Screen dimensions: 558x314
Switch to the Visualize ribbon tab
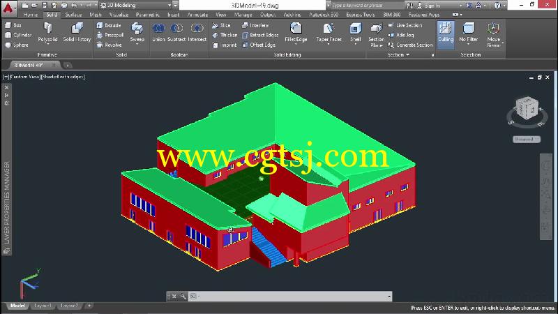[x=119, y=15]
